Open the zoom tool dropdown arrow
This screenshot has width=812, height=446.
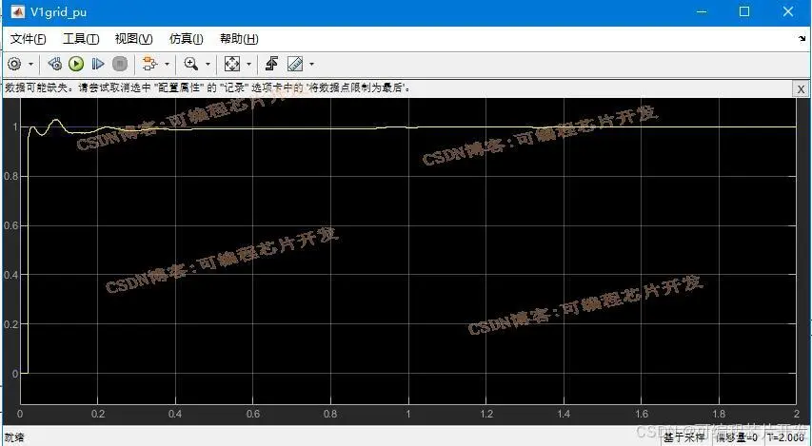click(x=208, y=64)
